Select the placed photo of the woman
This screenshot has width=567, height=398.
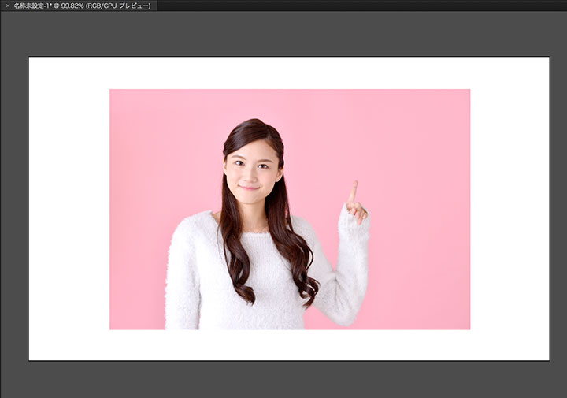coord(290,209)
